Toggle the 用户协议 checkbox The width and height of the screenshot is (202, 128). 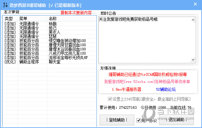[x=138, y=120]
